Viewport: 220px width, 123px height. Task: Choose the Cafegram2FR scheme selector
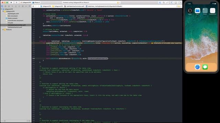[x=25, y=2]
